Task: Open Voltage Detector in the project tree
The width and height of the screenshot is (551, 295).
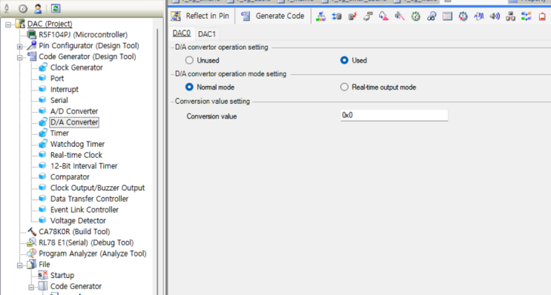Action: pos(78,221)
